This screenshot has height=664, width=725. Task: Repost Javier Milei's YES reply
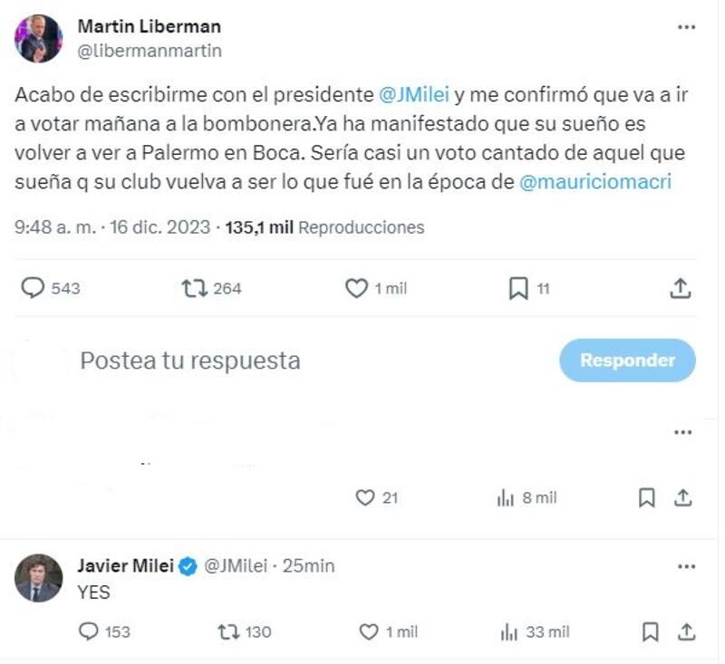tap(229, 631)
